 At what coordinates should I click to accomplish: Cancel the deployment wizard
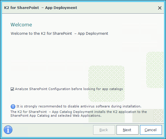click(151, 130)
